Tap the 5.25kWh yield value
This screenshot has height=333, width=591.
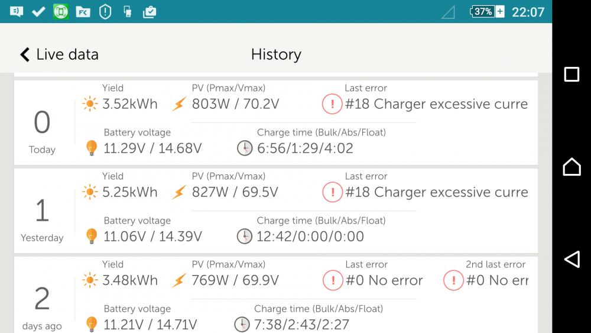click(129, 192)
